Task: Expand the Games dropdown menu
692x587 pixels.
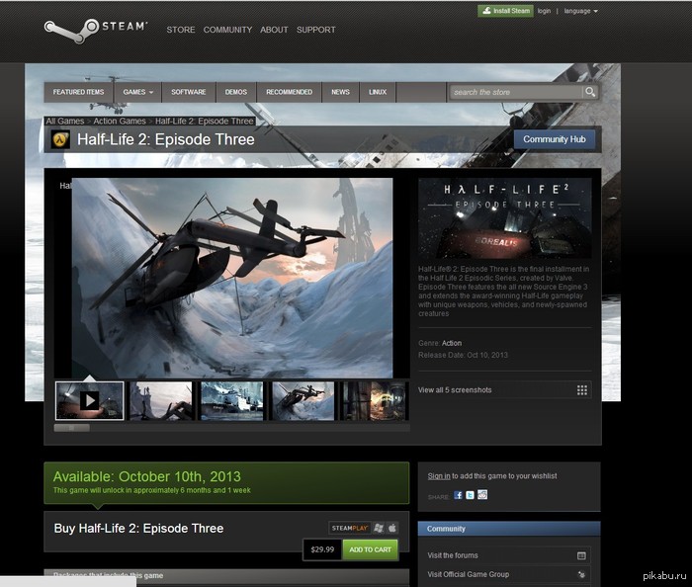Action: 138,92
